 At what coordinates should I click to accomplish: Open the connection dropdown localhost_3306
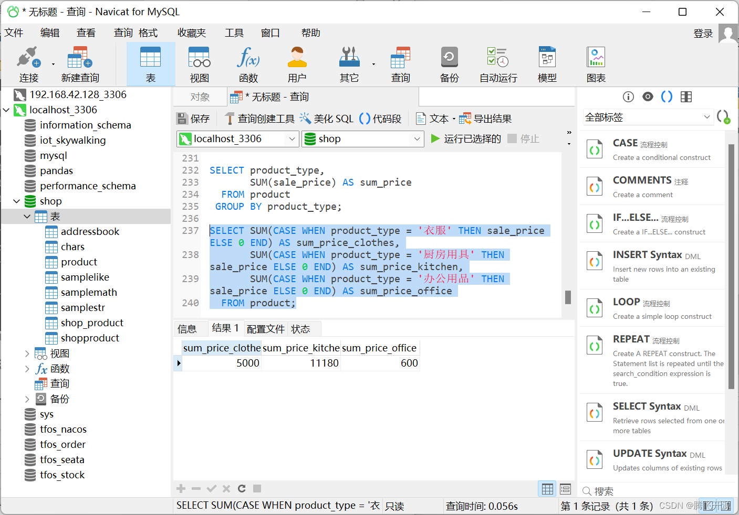click(238, 139)
